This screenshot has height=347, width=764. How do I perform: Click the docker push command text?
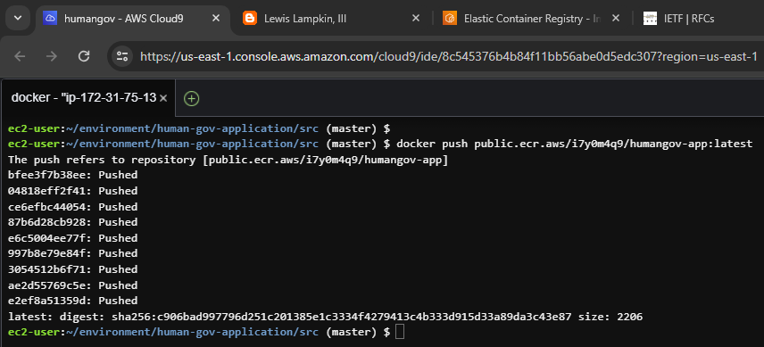575,144
